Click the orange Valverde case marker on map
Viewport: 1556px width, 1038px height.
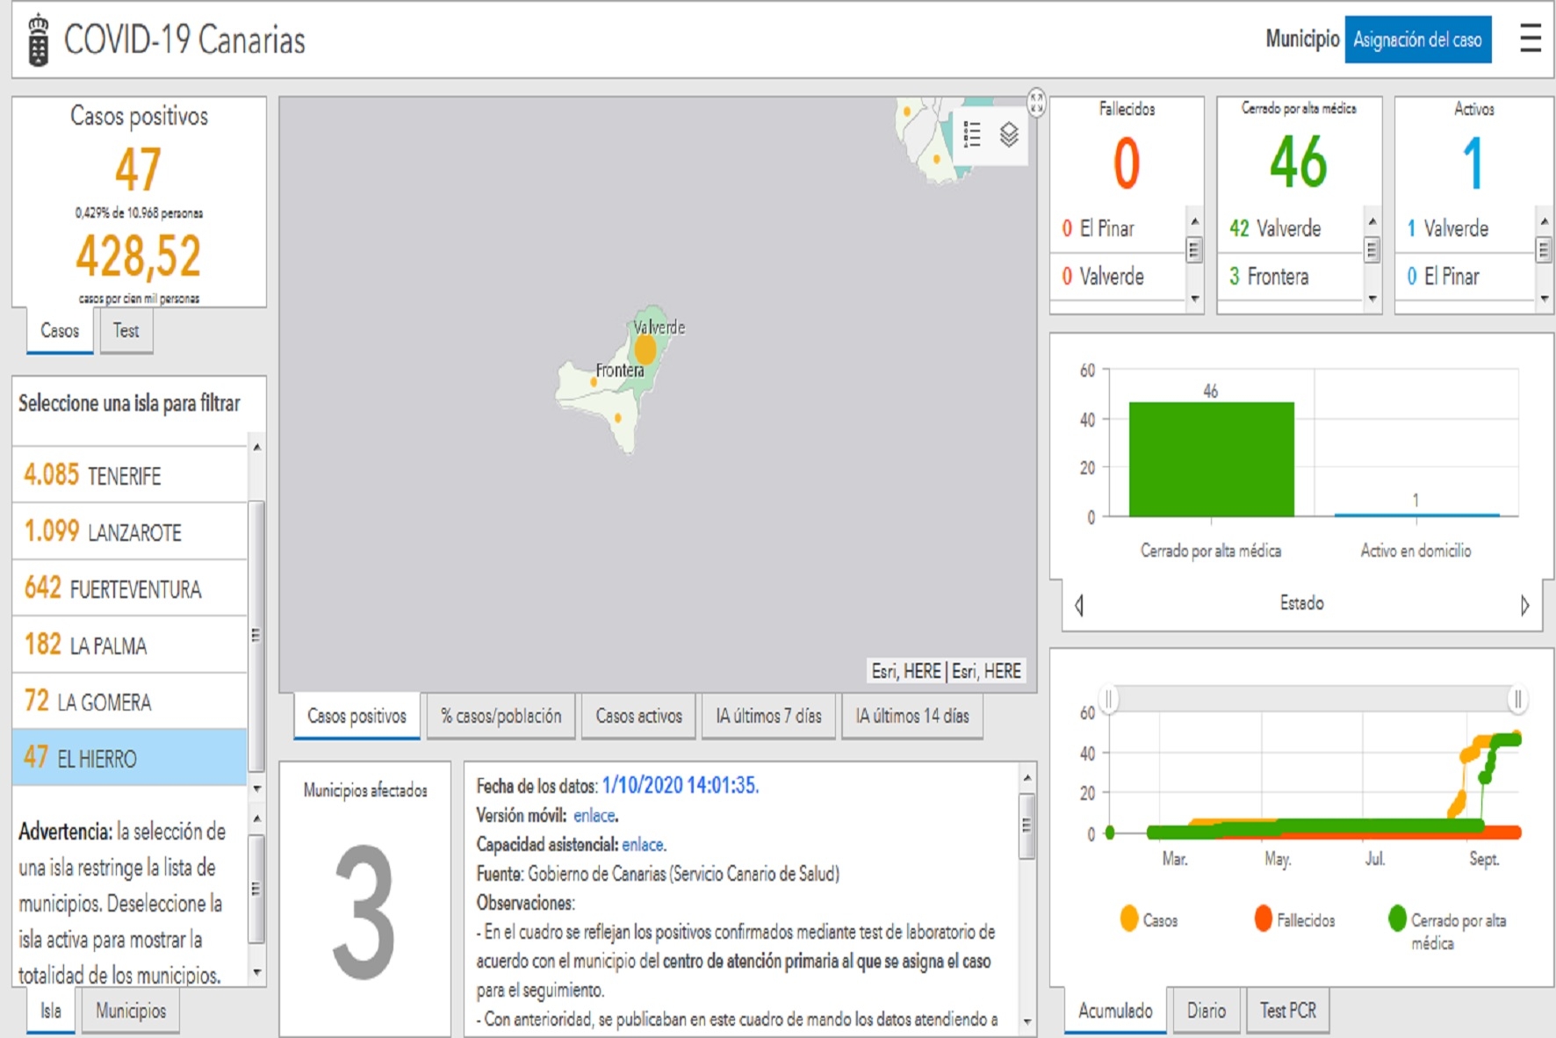645,350
